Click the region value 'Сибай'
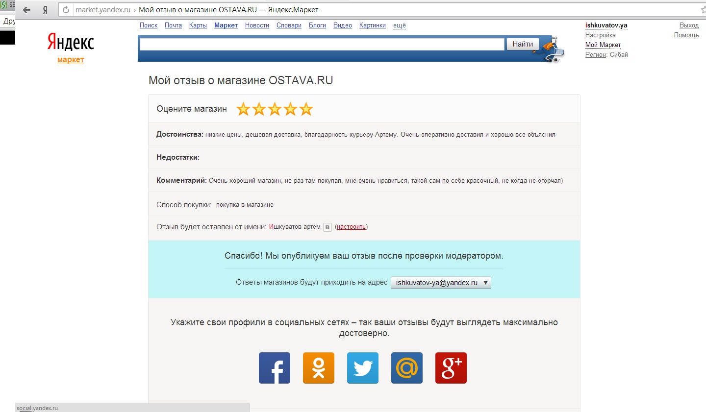The image size is (706, 412). [619, 55]
